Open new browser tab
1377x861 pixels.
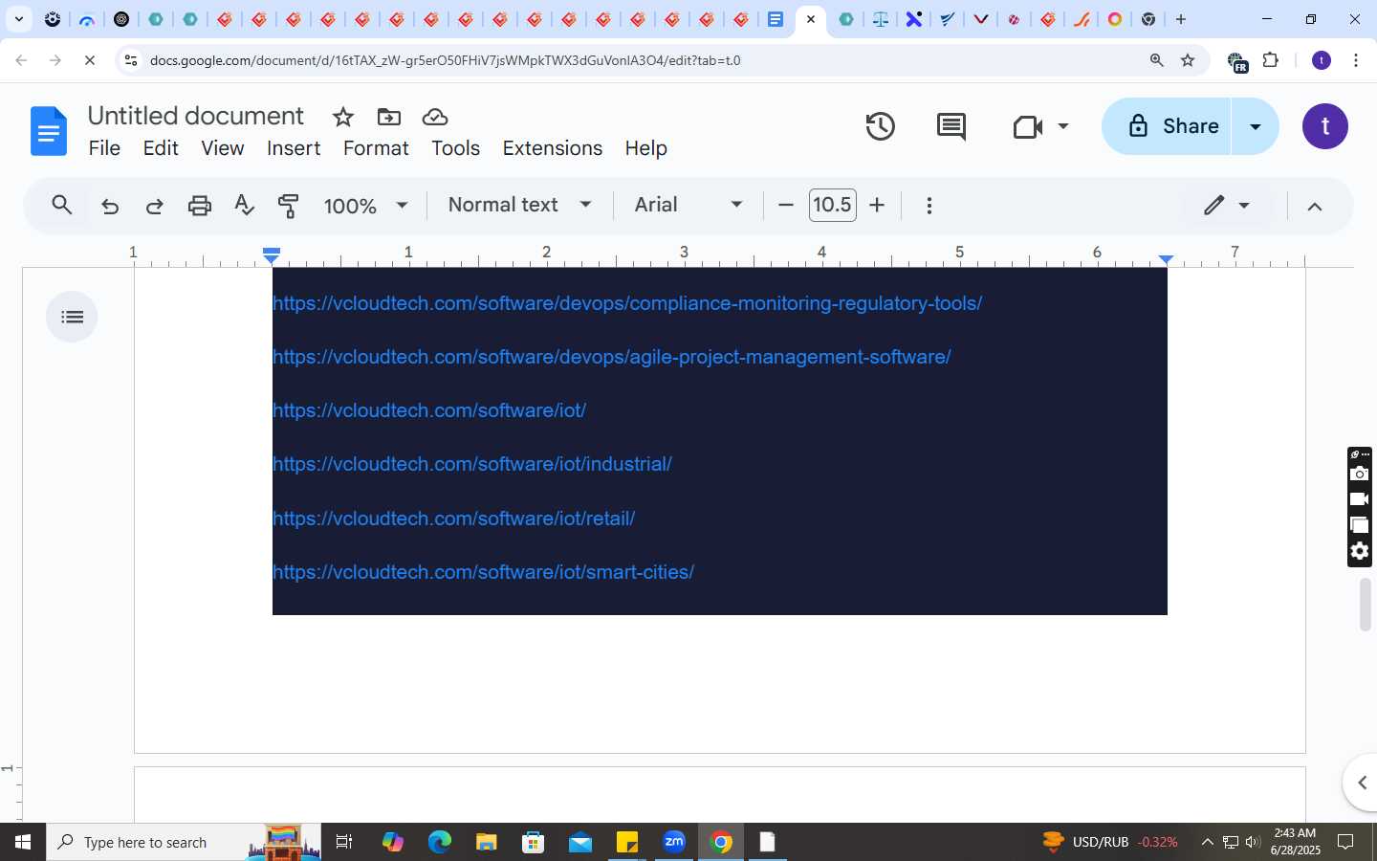[1181, 19]
